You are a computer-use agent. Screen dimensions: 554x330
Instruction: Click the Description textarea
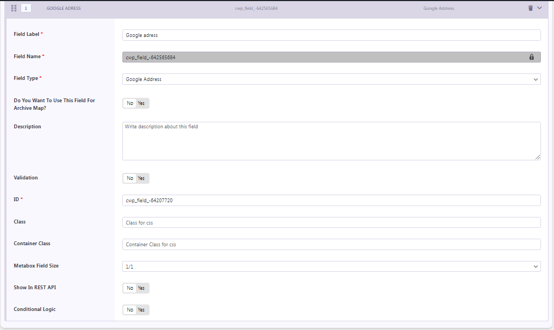[x=332, y=141]
